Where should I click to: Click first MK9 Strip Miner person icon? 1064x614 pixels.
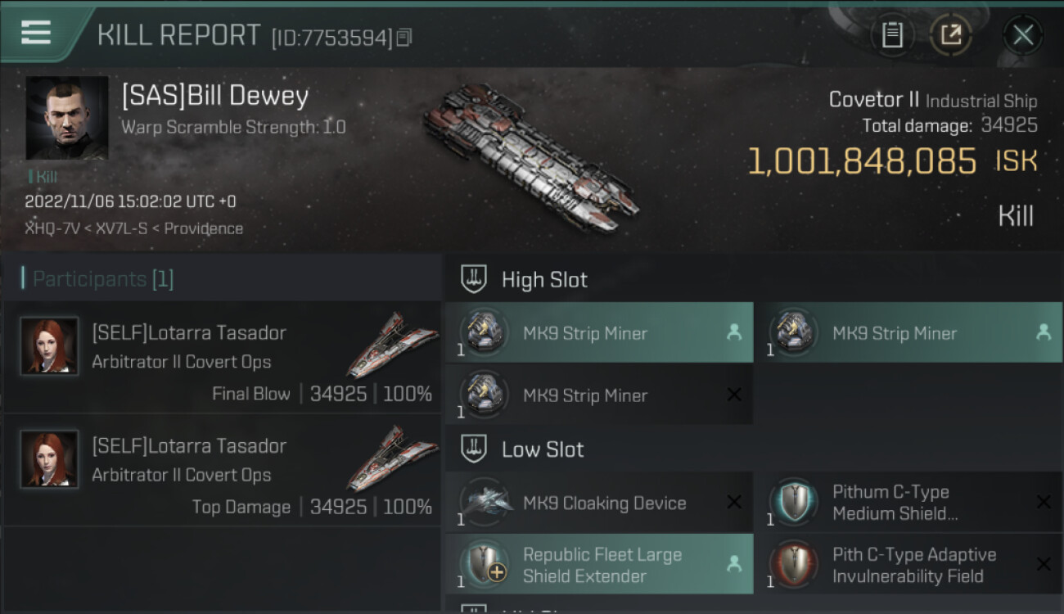pos(734,332)
